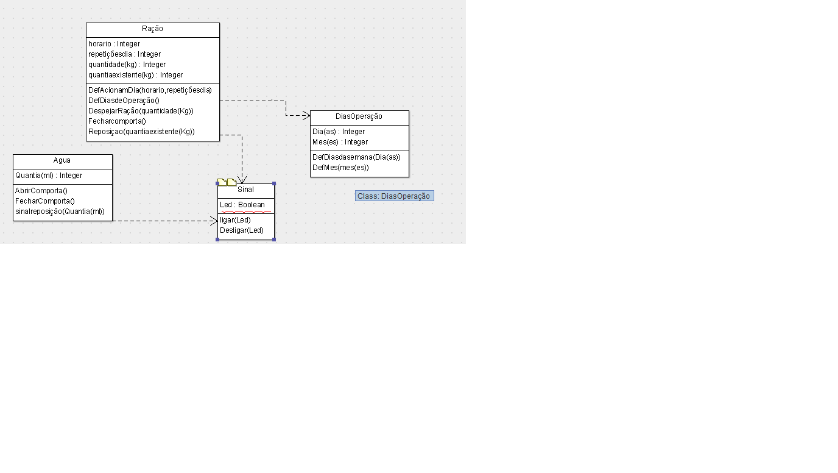838x473 pixels.
Task: Click the 'Quantia(ml) : Integer' attribute
Action: pyautogui.click(x=49, y=176)
